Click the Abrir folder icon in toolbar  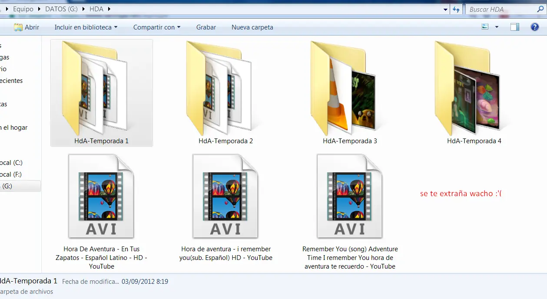(x=18, y=27)
